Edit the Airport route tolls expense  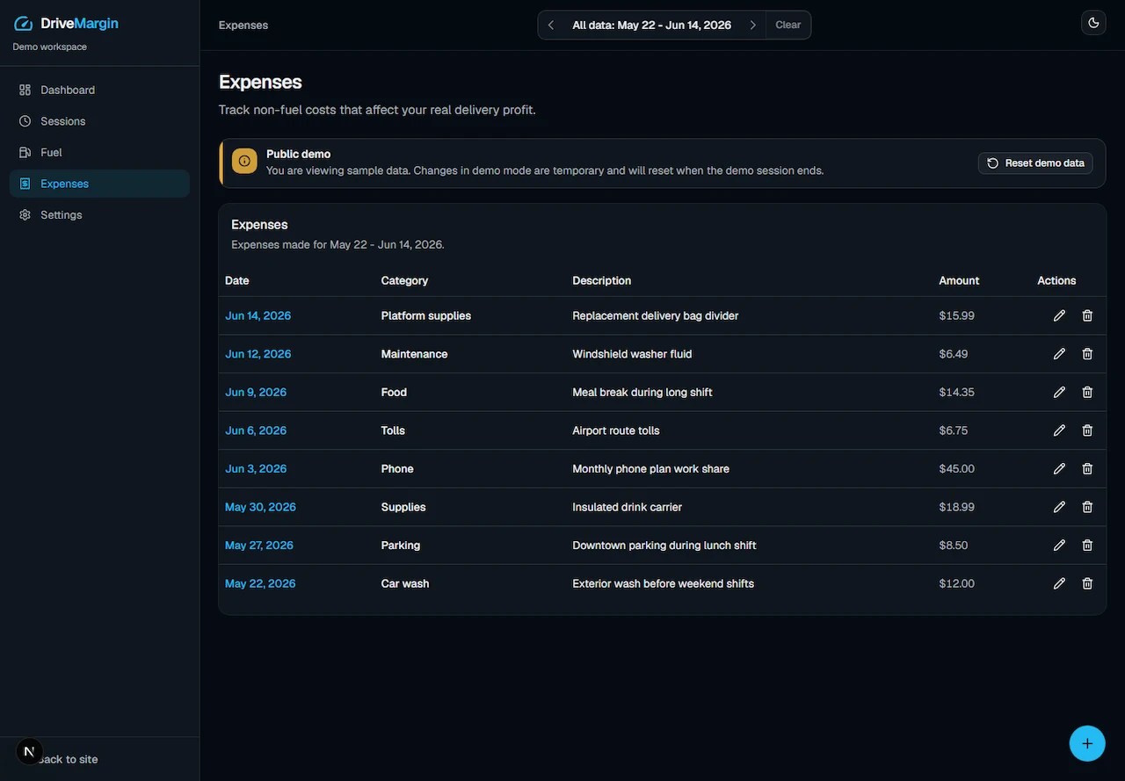click(1059, 430)
